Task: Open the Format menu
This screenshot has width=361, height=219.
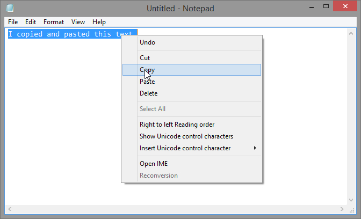Action: 54,22
